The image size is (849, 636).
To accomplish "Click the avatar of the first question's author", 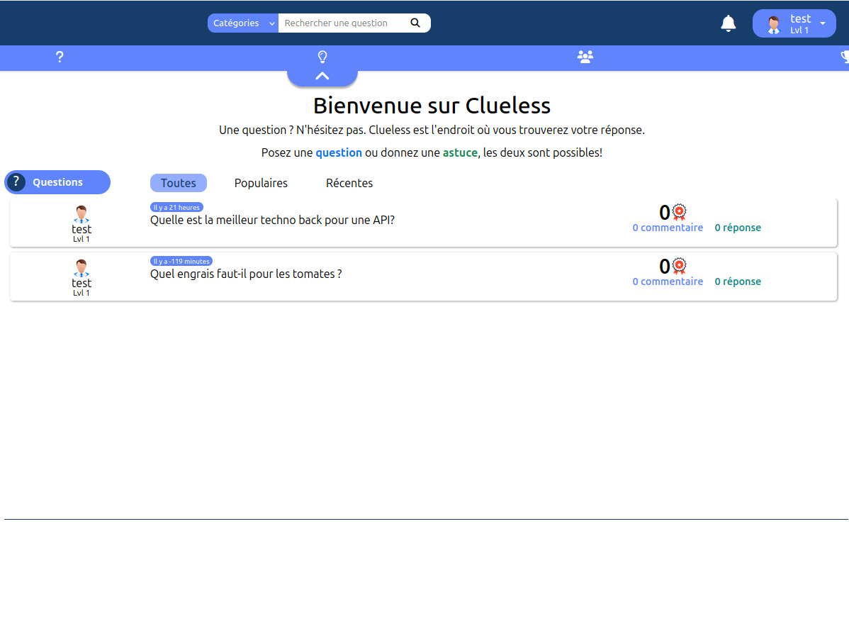I will tap(81, 214).
